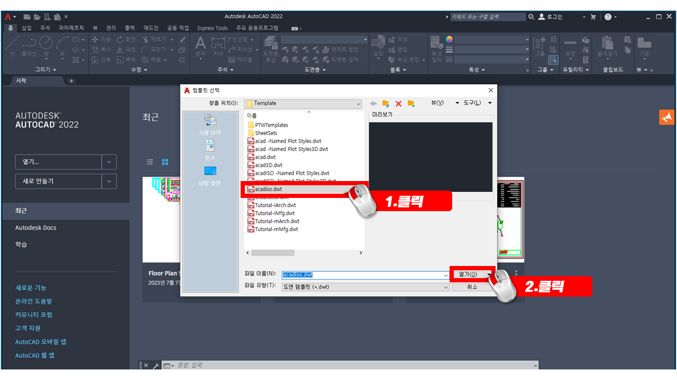
Task: Click Match Properties (특성 일치) icon
Action: point(436,49)
